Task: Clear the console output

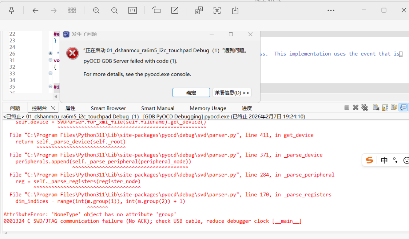Action: point(376,108)
